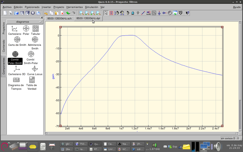
Task: Switch to the 8500-13500kHz.sch tab
Action: 59,18
